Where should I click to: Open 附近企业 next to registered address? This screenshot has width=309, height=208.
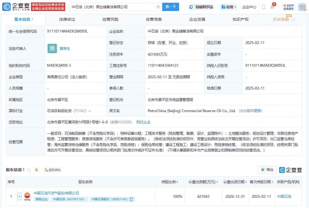click(143, 122)
